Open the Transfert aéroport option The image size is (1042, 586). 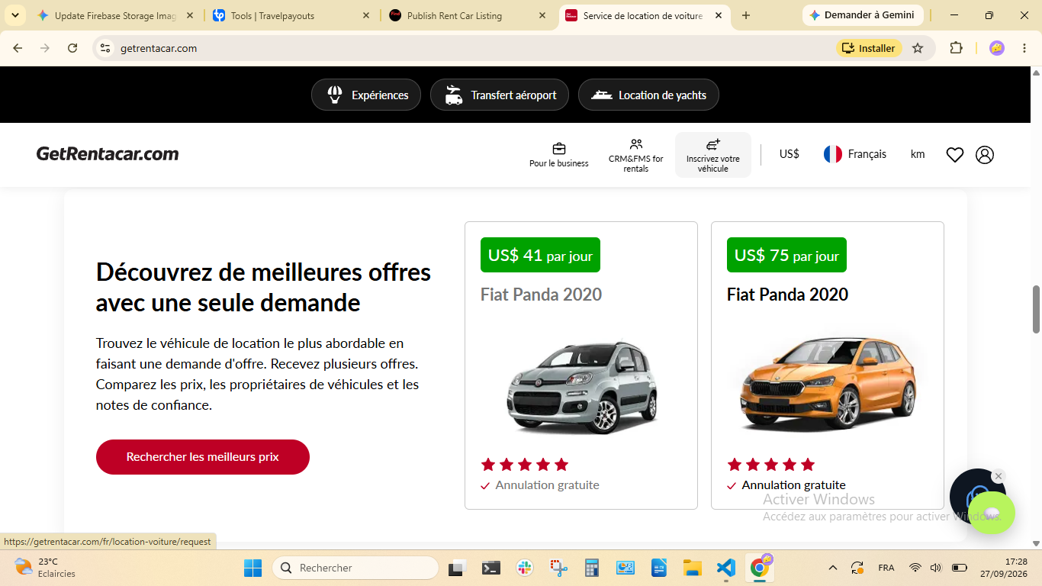pos(500,95)
